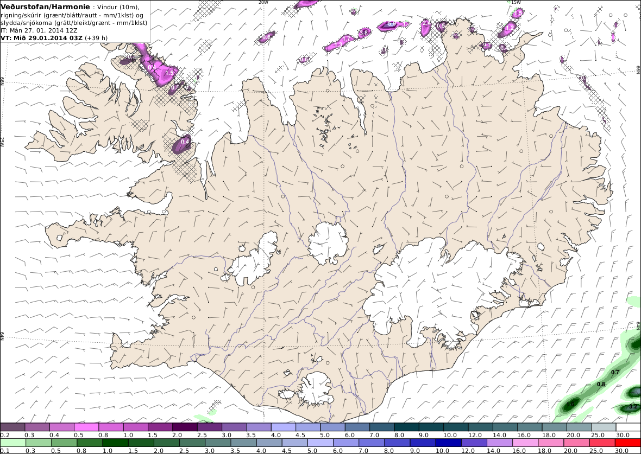Select the 7.0–8.0 blue rain legend swatch

coord(372,443)
